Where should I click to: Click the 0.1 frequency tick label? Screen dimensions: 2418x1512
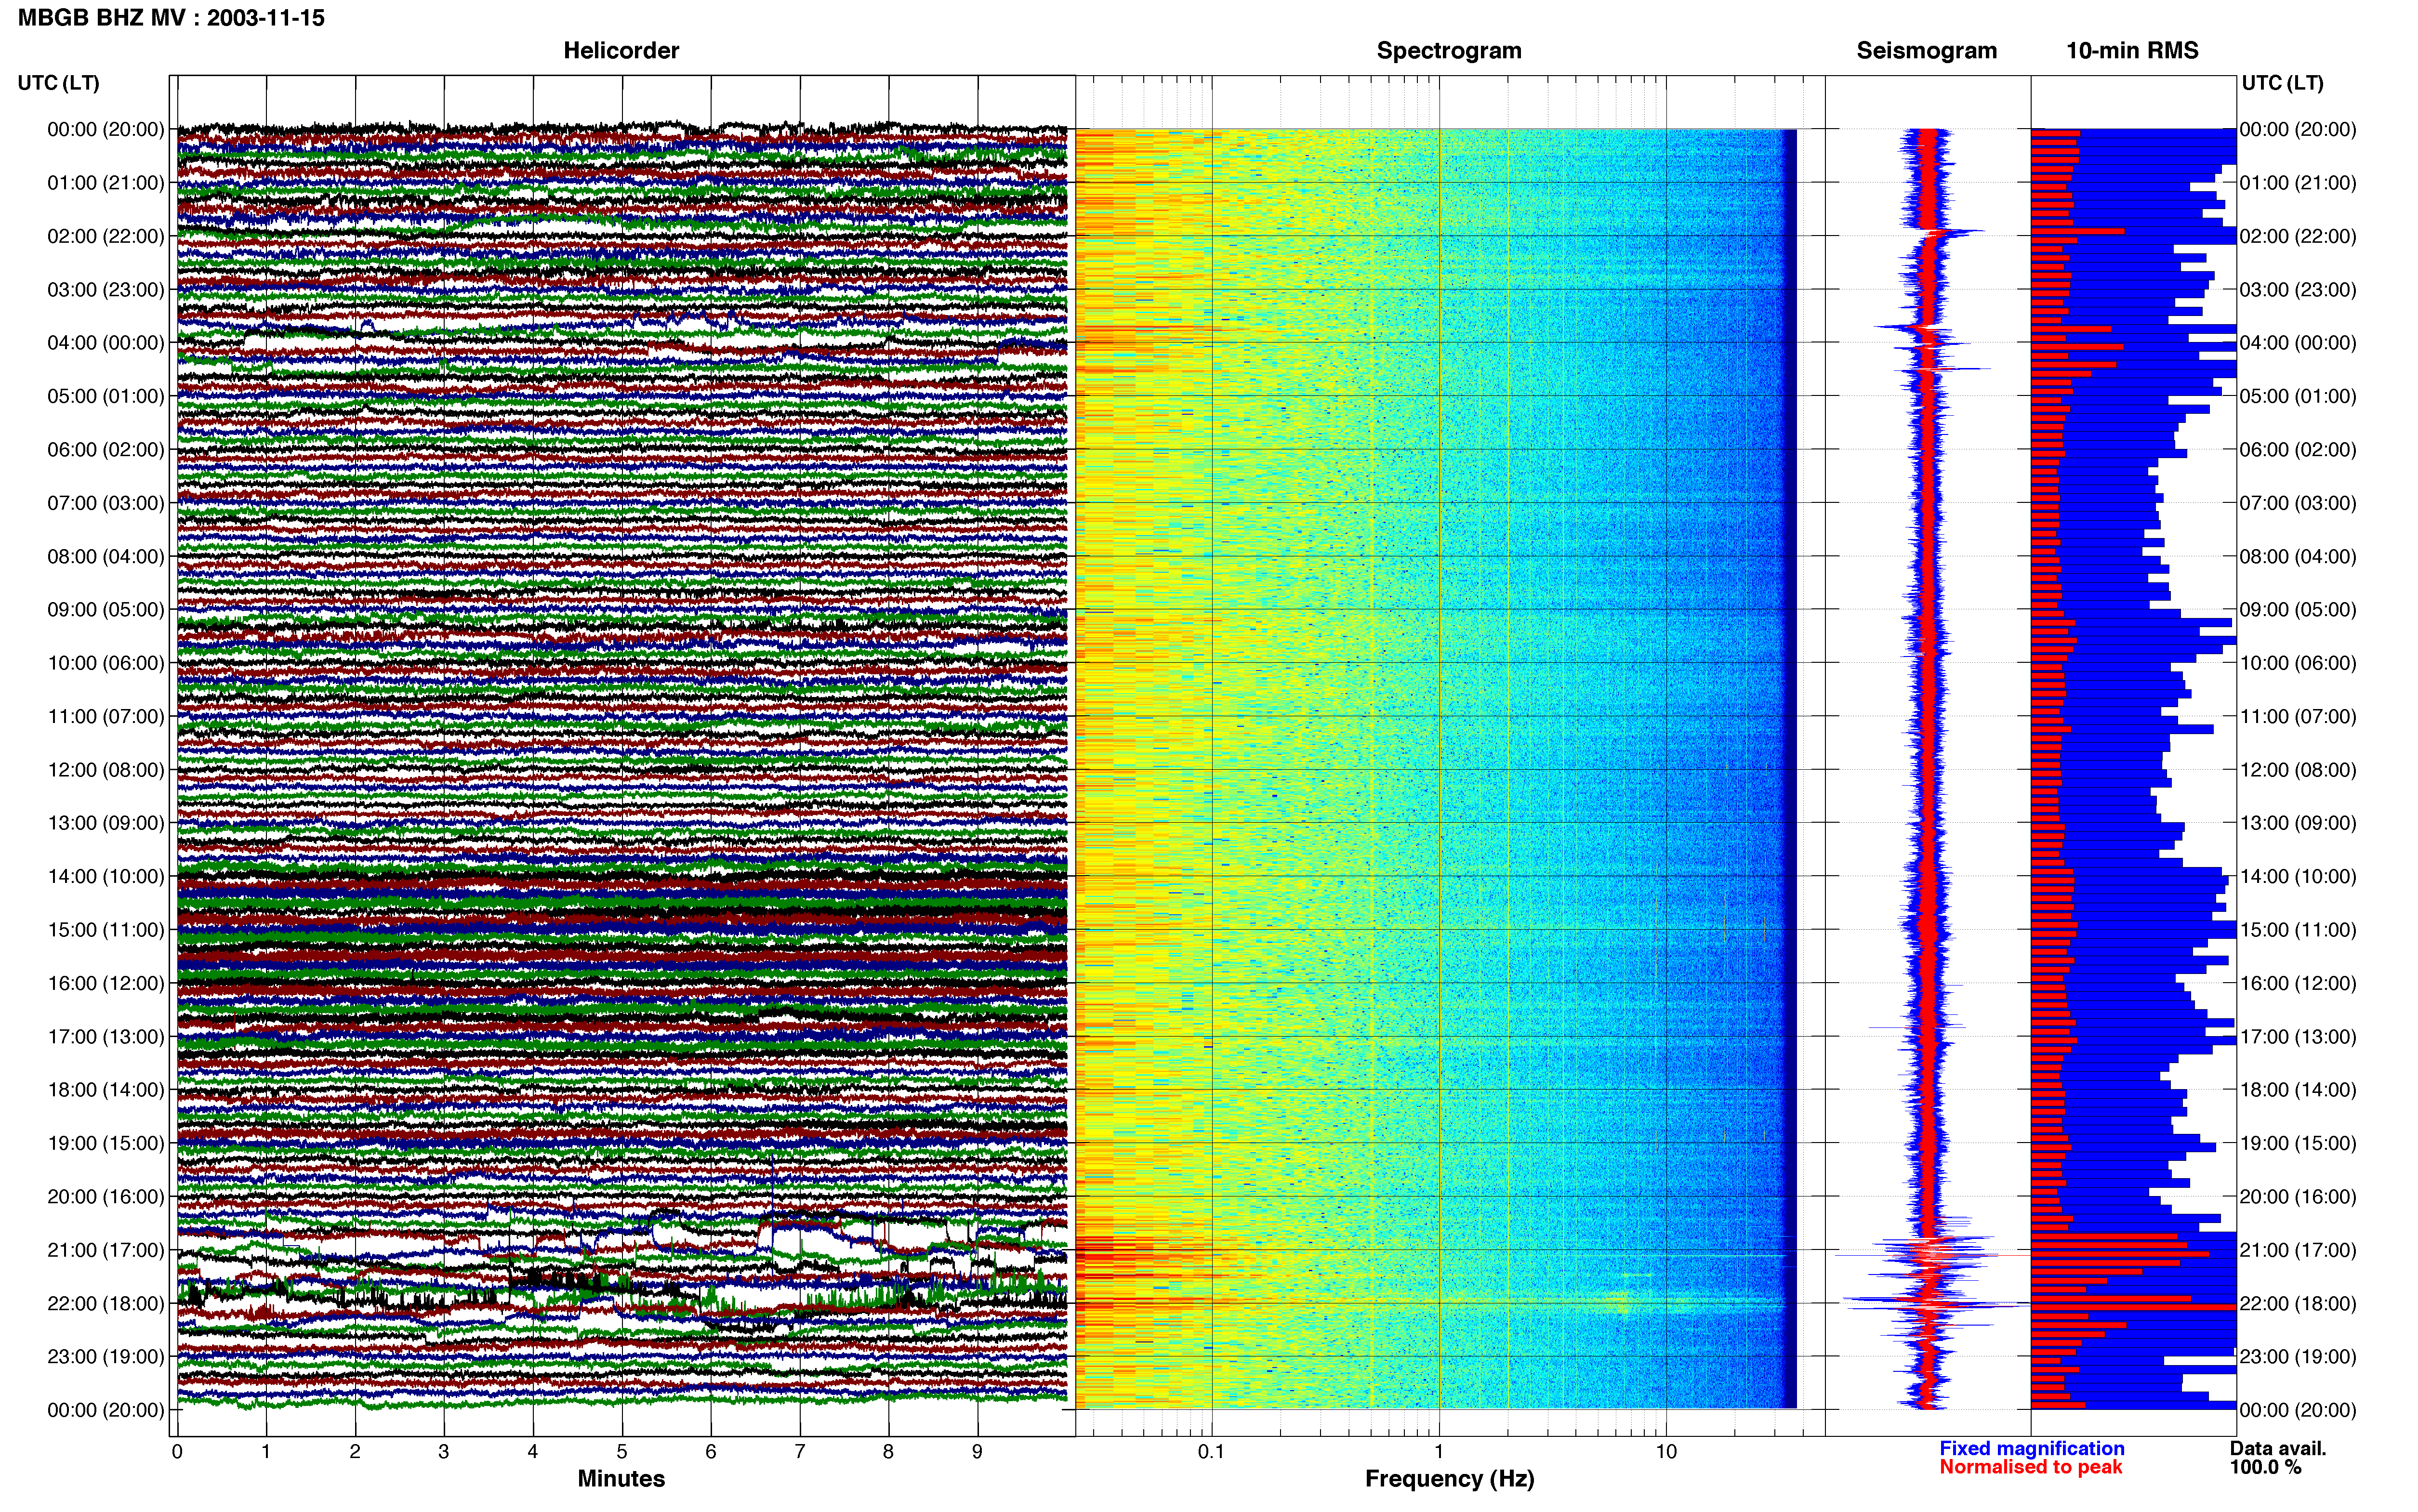click(1211, 1452)
